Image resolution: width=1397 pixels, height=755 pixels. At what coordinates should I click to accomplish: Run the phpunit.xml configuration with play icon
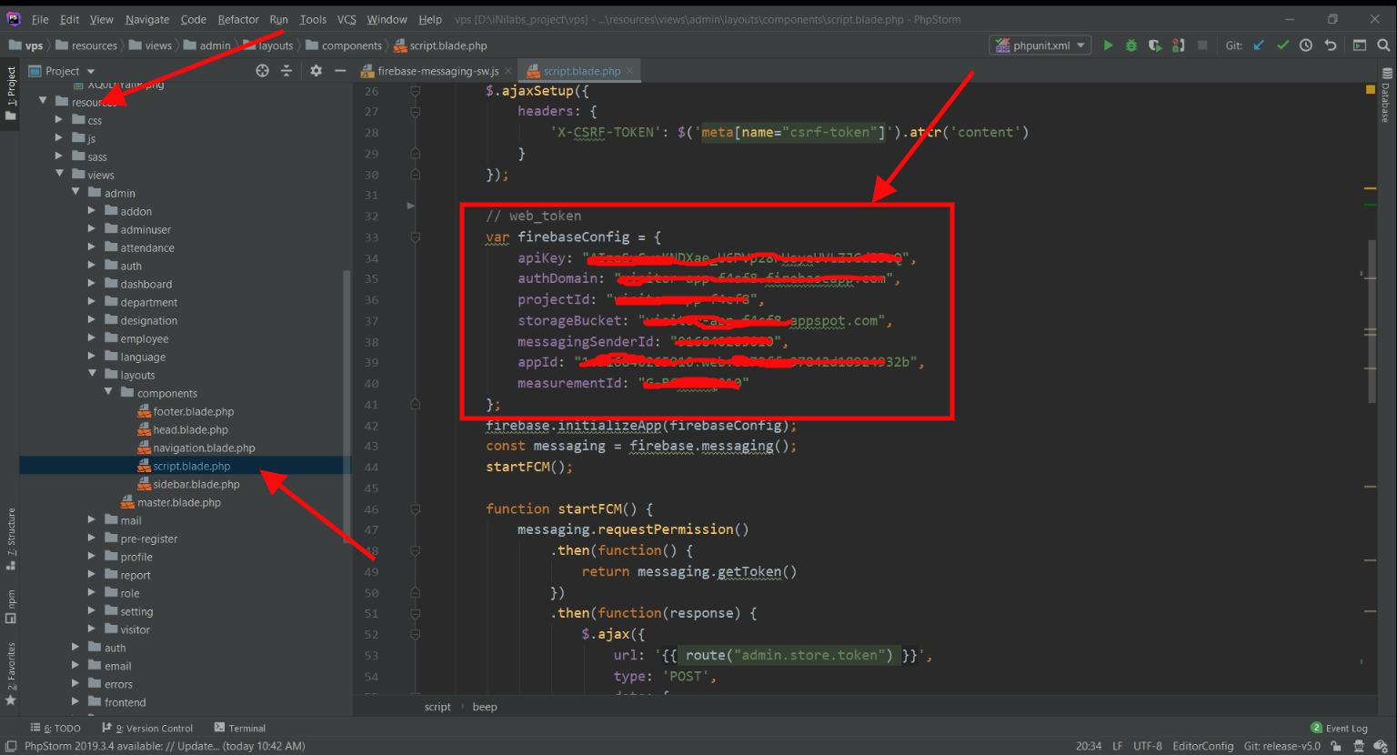coord(1108,45)
